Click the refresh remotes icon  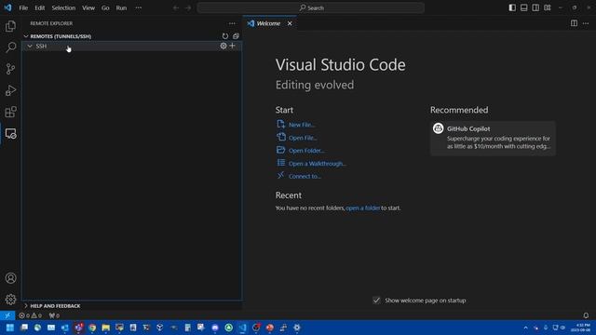tap(225, 36)
